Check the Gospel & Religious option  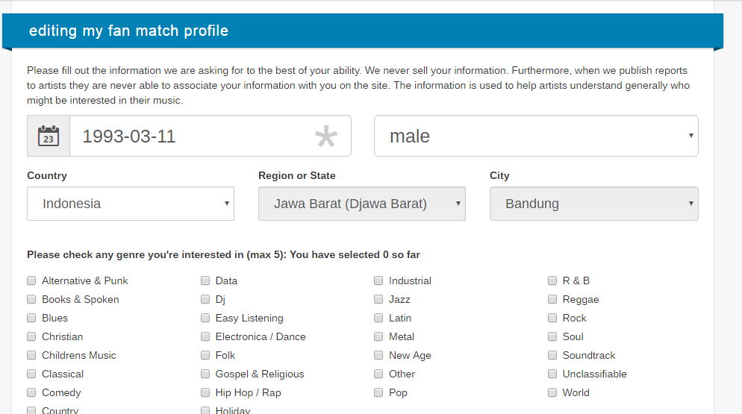click(205, 374)
